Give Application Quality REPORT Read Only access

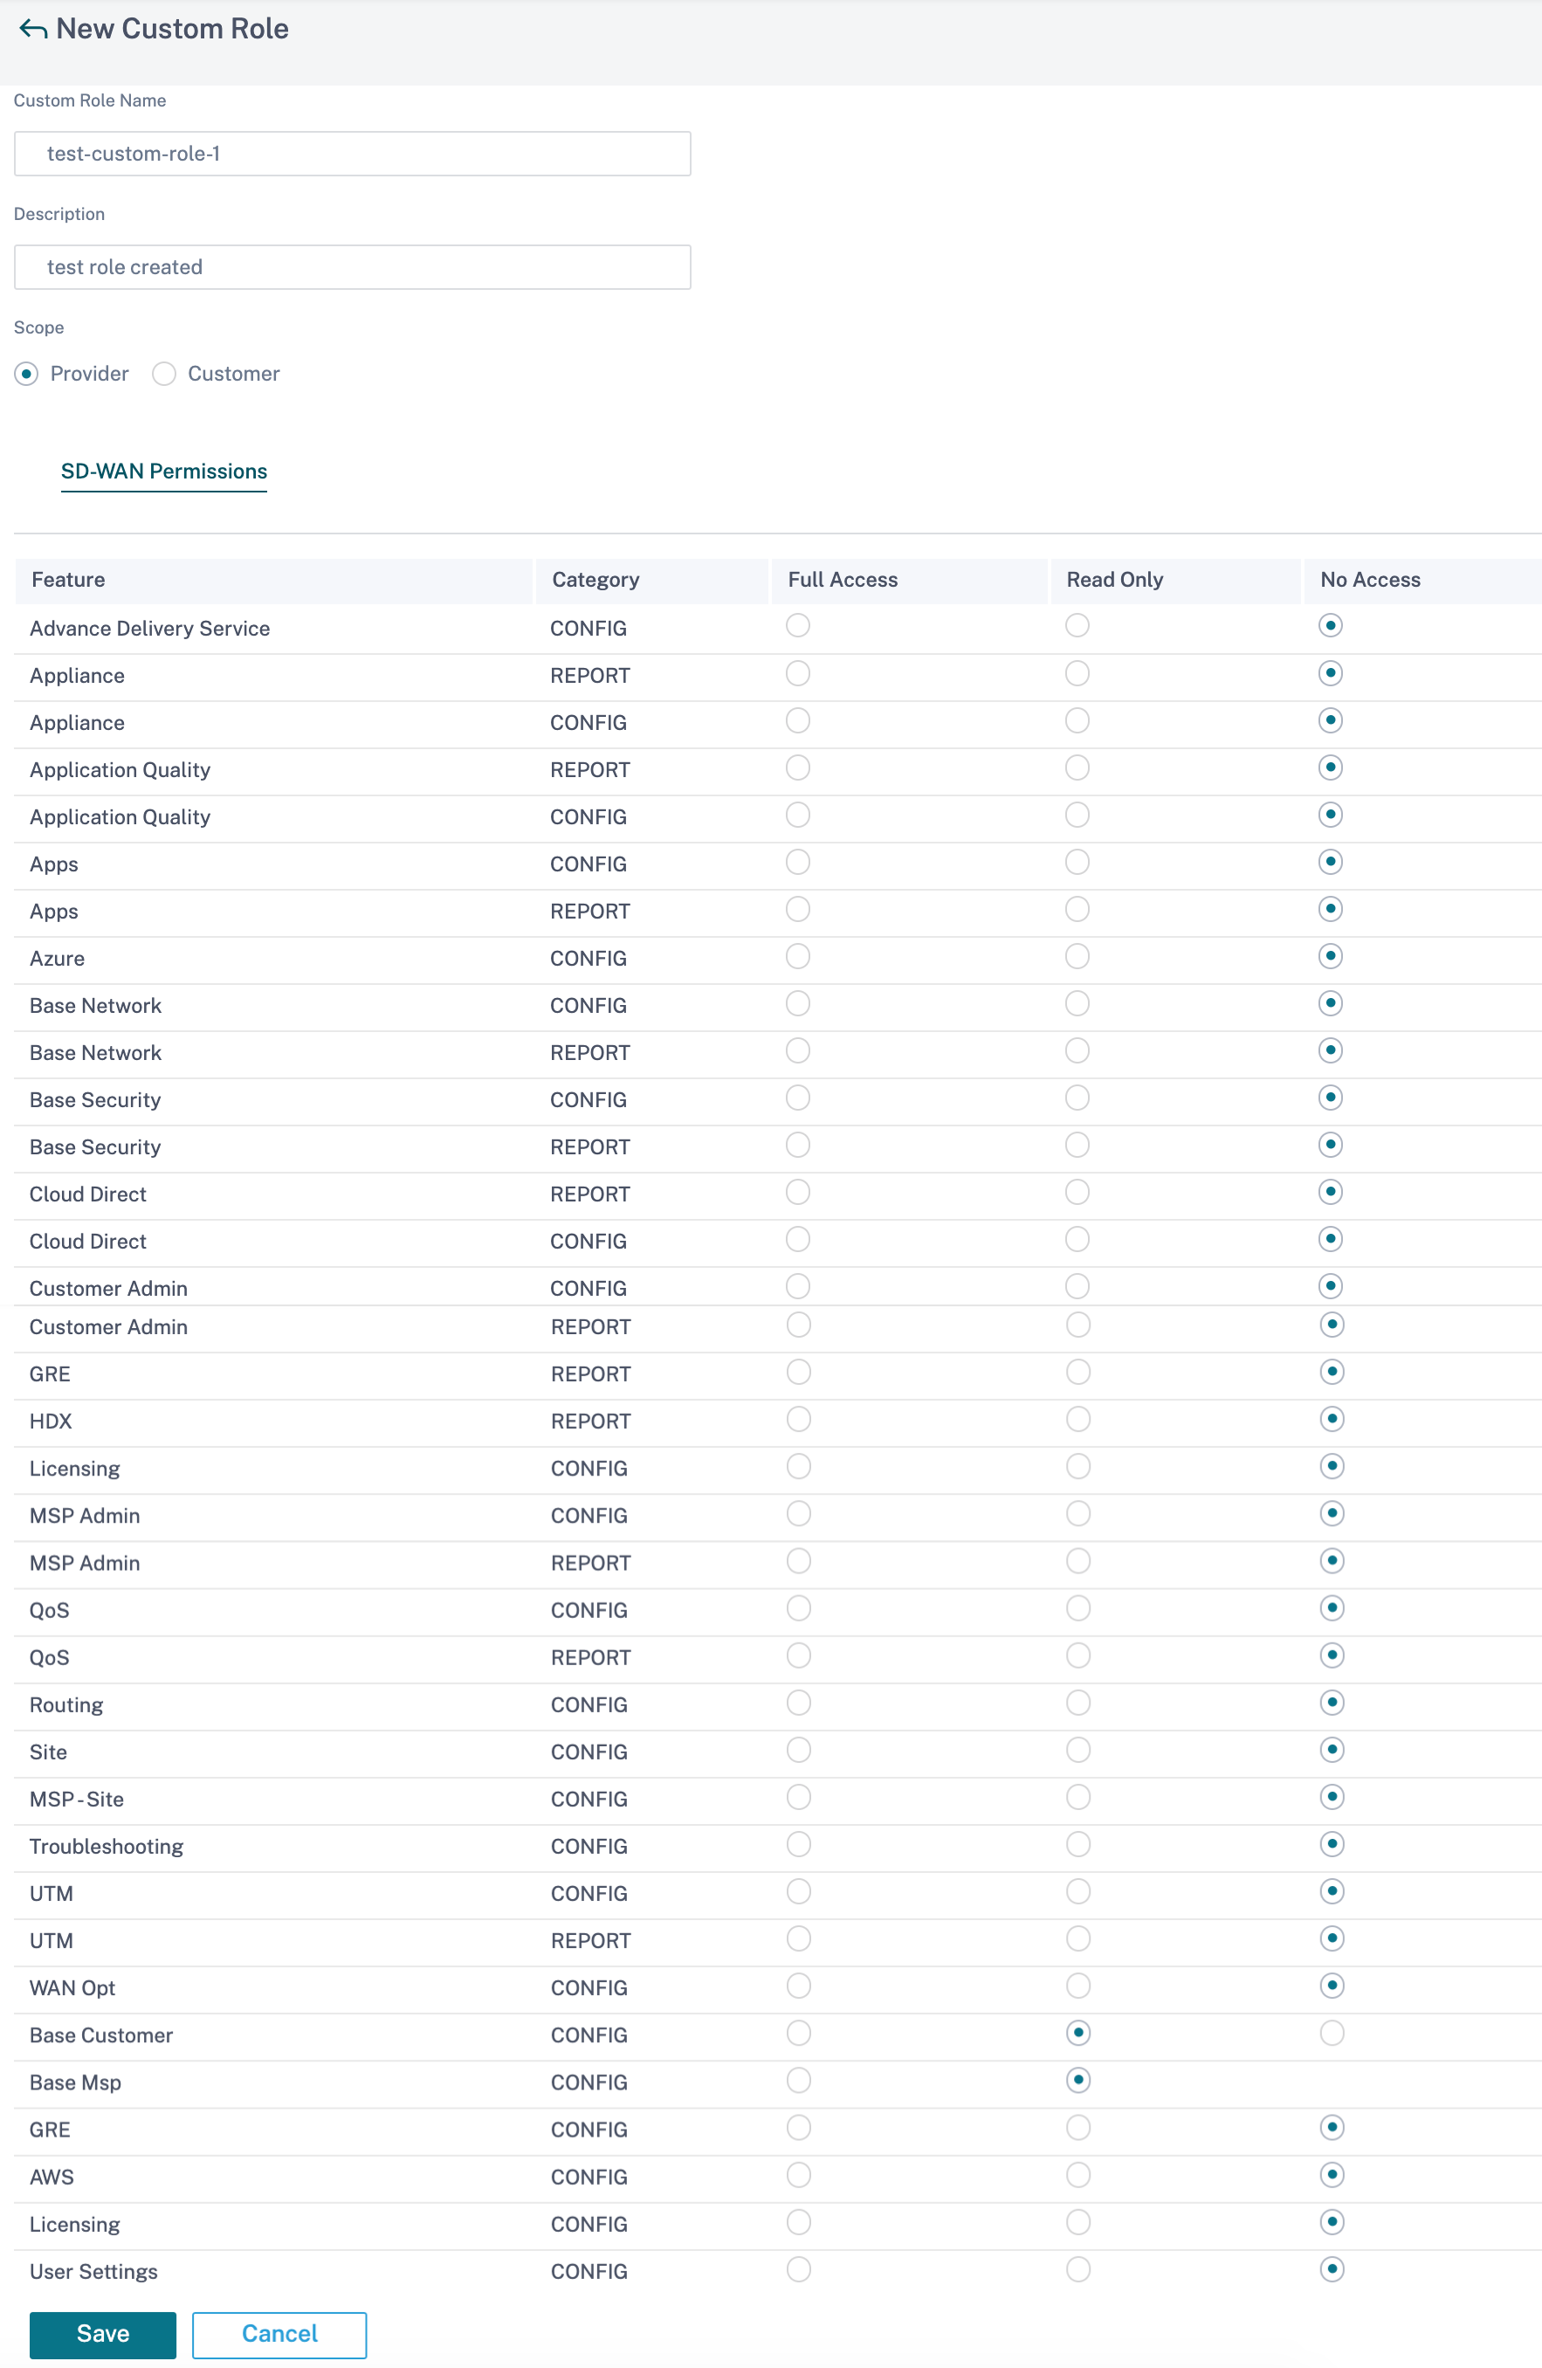(x=1077, y=768)
